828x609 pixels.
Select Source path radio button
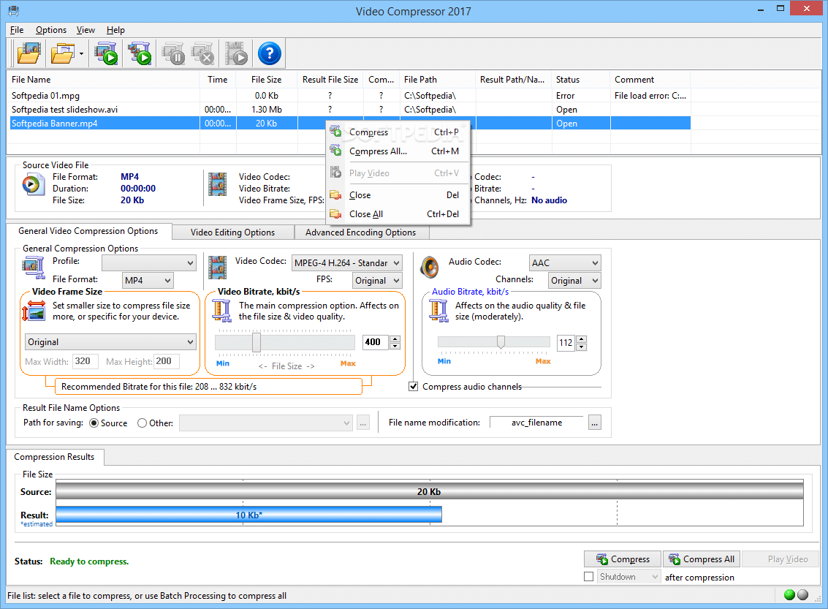94,423
